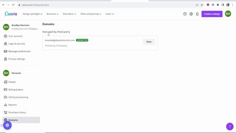The width and height of the screenshot is (236, 133).
Task: Bookmark page with star icon
Action: click(202, 5)
